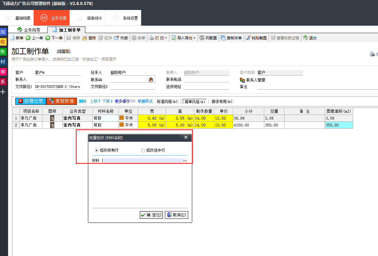This screenshot has width=378, height=256.
Task: Click row 2 orange unit color swatch
Action: (122, 125)
